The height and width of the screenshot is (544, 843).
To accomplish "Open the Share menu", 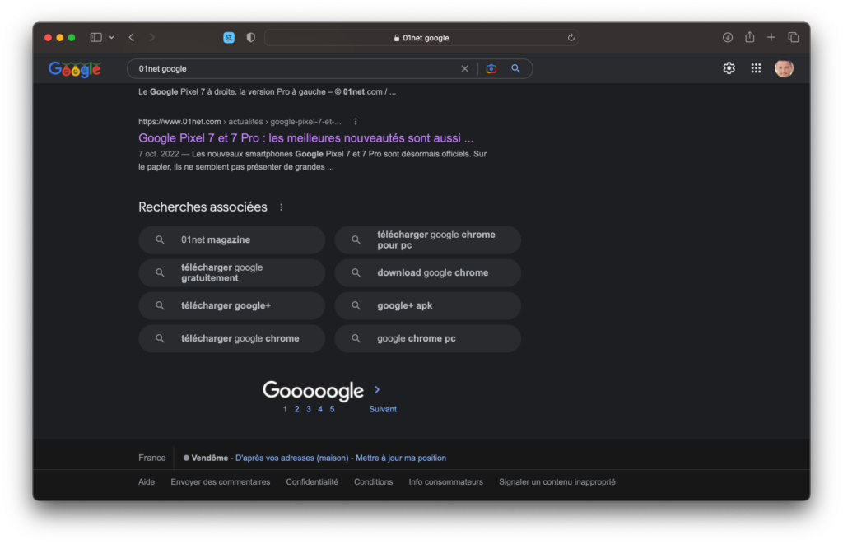I will pyautogui.click(x=749, y=36).
